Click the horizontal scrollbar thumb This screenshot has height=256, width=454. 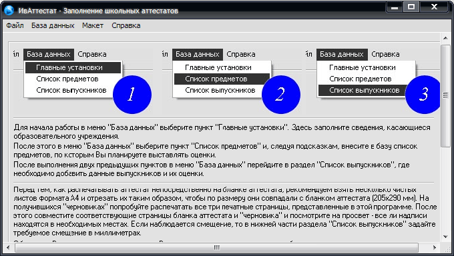(216, 247)
